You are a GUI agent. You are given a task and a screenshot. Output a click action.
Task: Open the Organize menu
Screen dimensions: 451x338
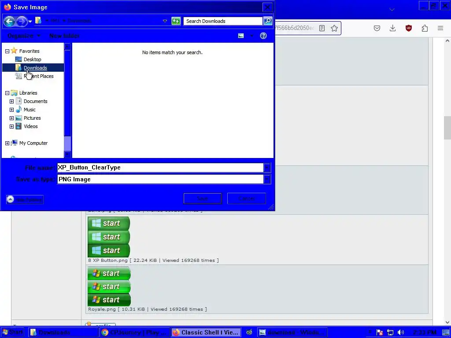[x=24, y=36]
